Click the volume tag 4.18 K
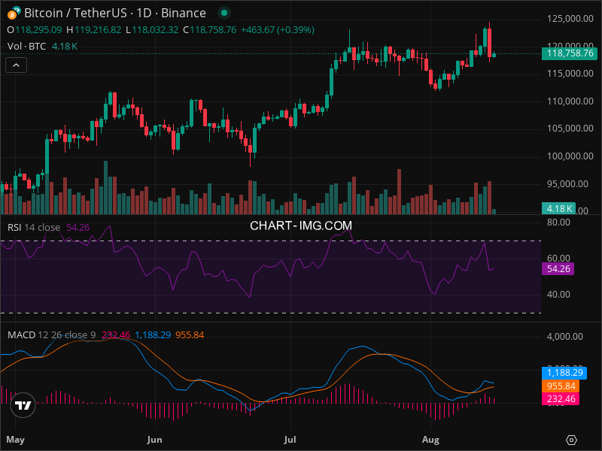Screen dimensions: 602x451 tap(558, 209)
